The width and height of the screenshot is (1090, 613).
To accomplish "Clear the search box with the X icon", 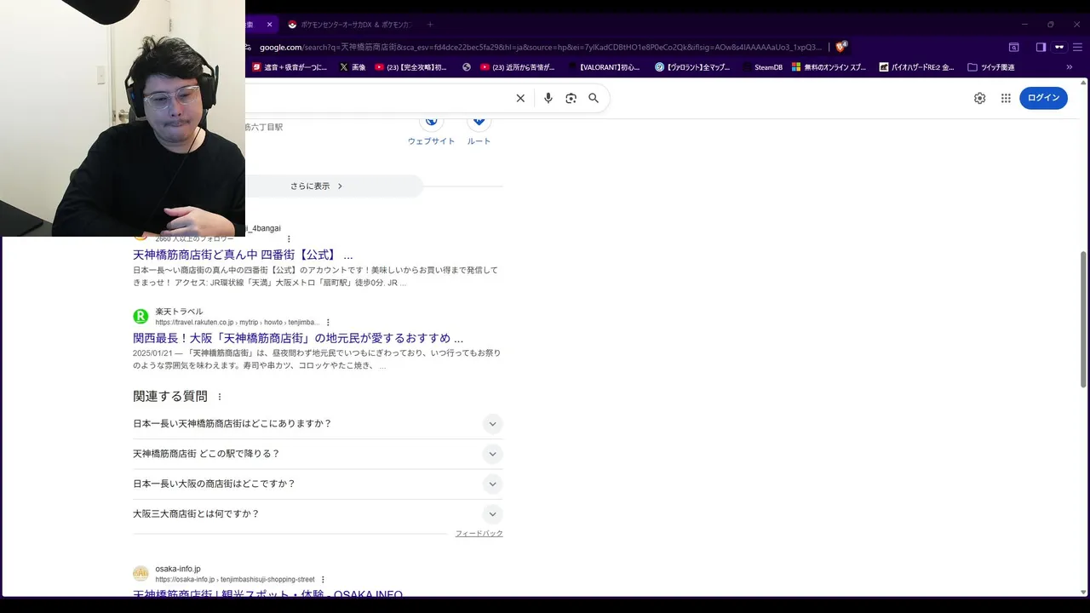I will (520, 98).
